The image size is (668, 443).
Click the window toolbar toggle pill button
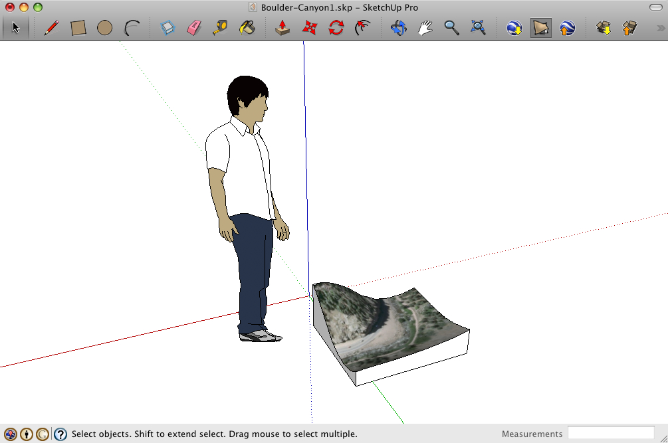(655, 7)
